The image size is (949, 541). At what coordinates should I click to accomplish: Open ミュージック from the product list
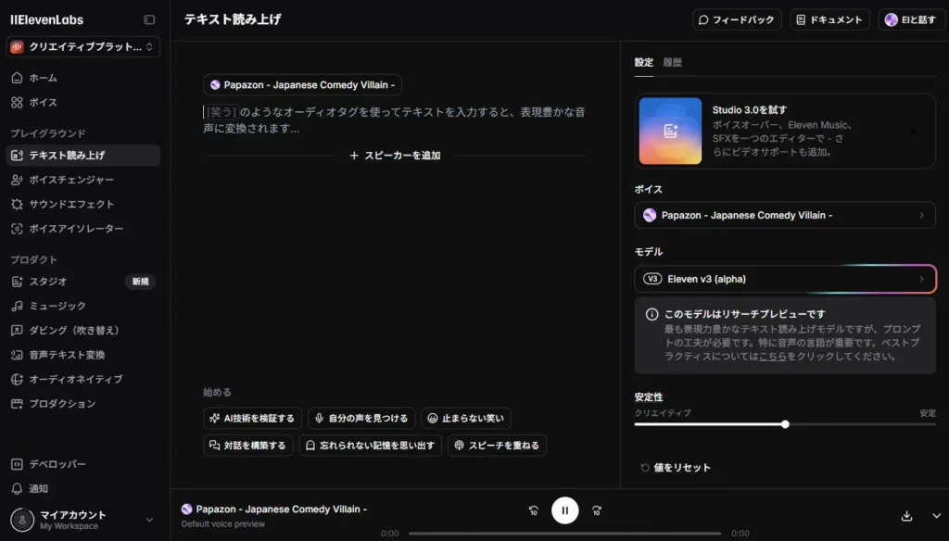coord(57,306)
